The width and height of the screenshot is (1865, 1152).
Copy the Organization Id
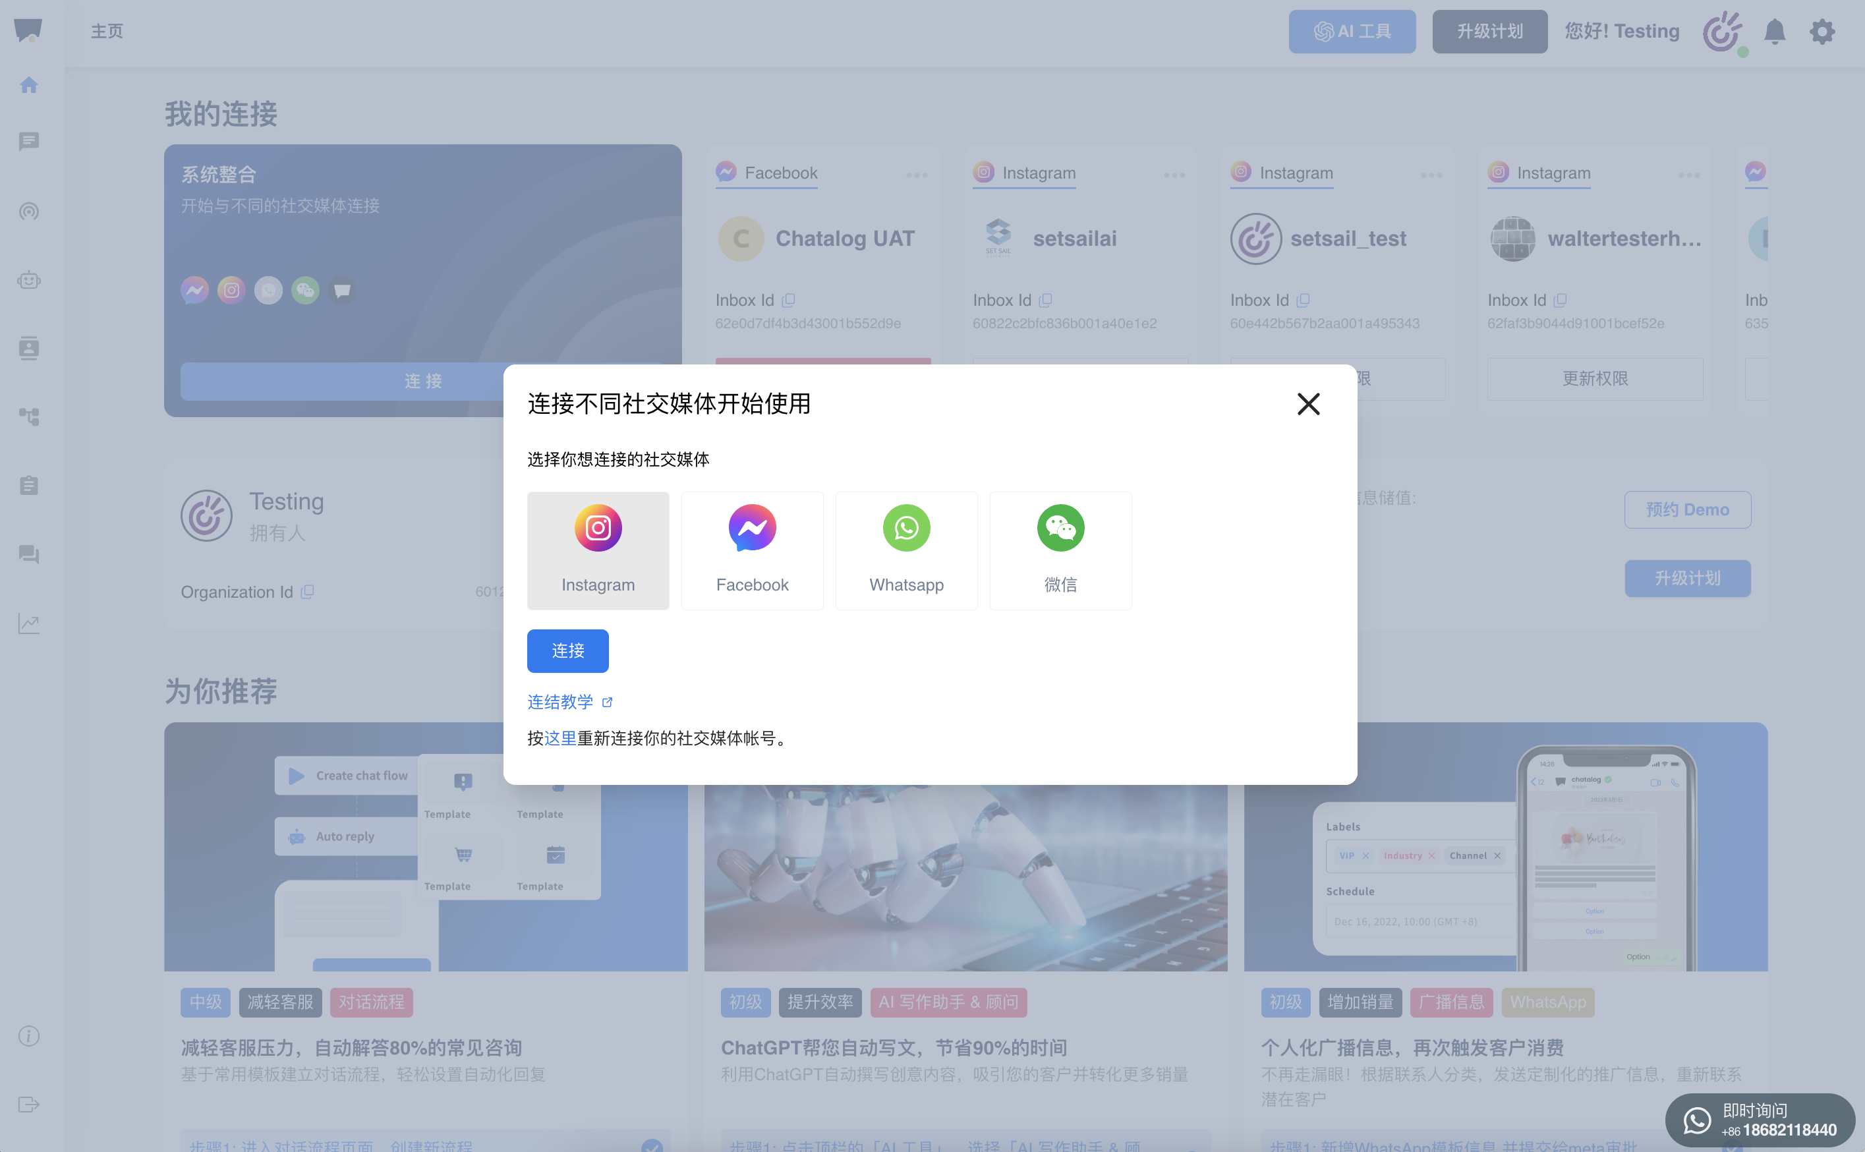307,592
